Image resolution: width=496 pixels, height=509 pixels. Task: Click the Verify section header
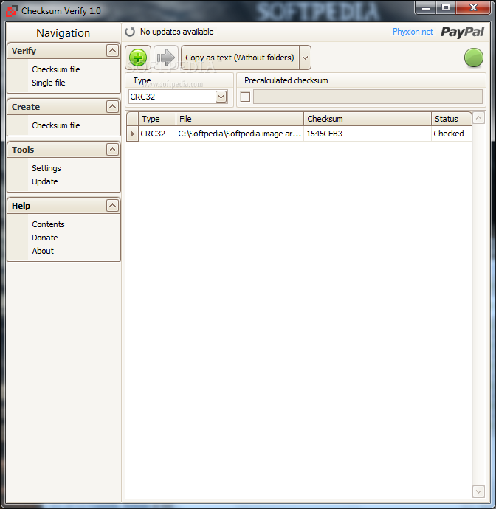point(63,51)
